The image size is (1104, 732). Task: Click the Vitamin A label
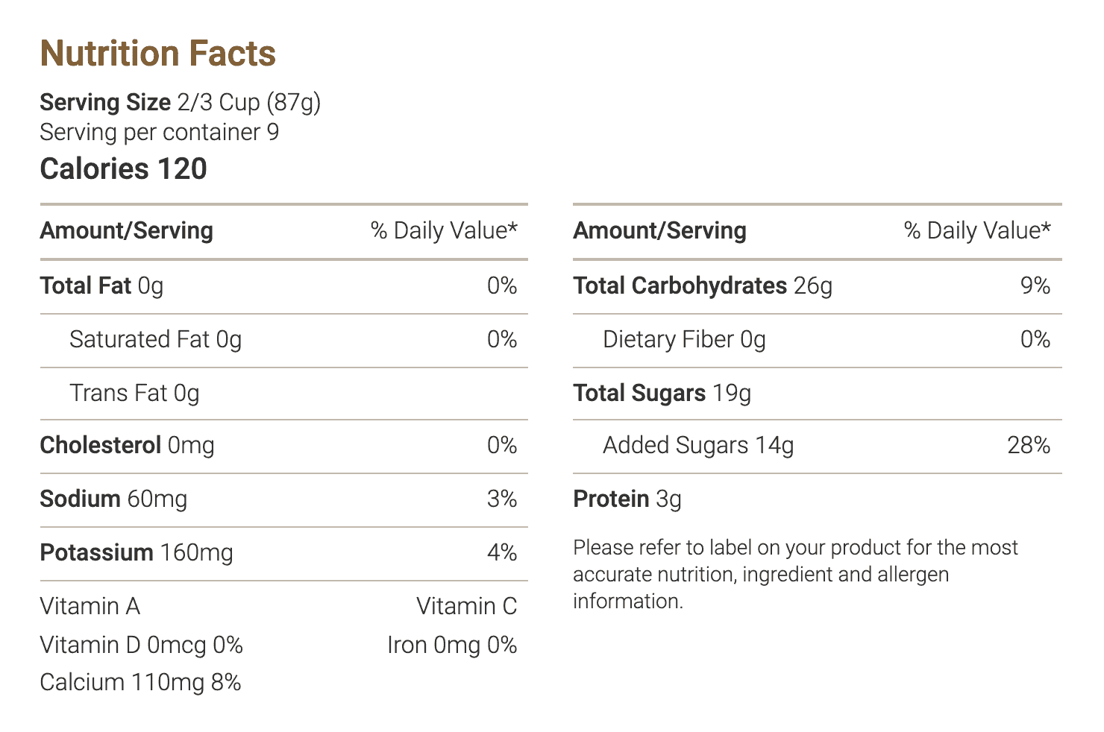90,606
